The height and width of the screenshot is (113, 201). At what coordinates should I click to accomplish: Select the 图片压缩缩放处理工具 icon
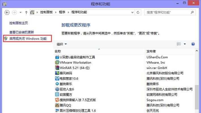pos(57,110)
